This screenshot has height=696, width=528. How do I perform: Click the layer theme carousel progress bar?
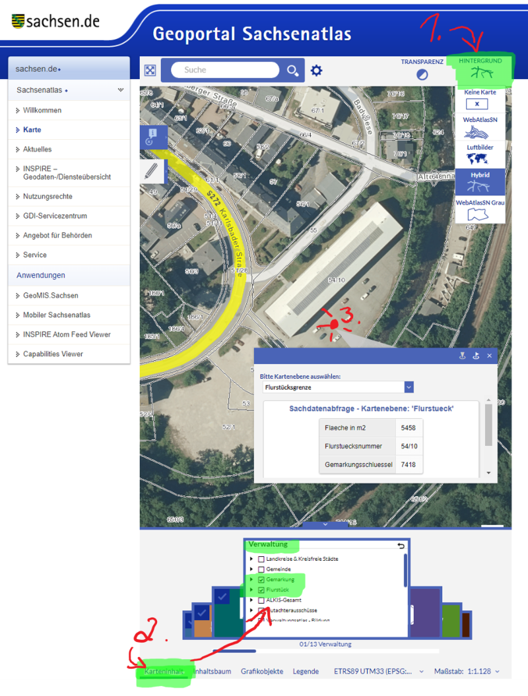tap(325, 652)
